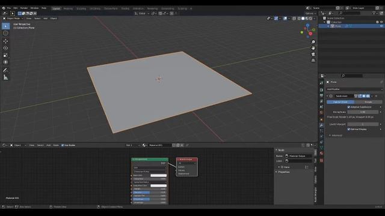
Task: Collapse the Collection tree in outliner
Action: 324,22
